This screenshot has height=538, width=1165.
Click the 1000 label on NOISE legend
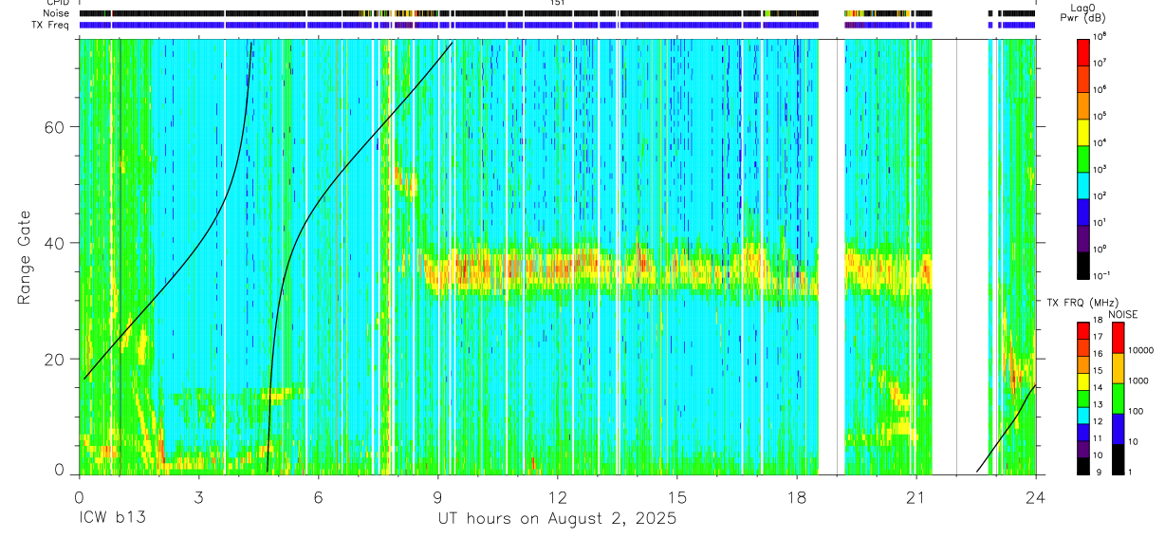(x=1138, y=380)
